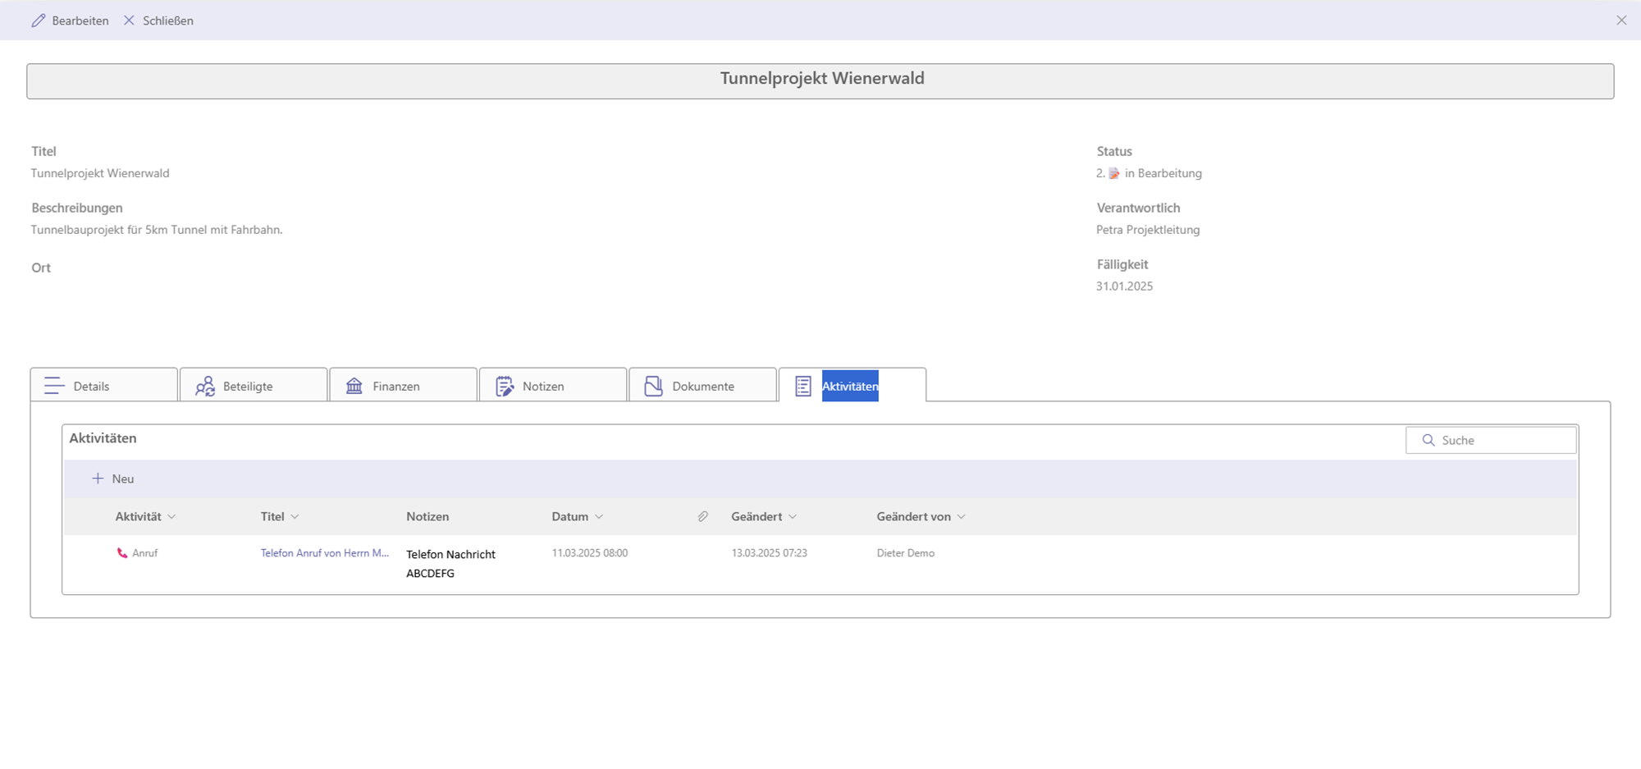
Task: Open the Datum column dropdown chevron
Action: point(599,516)
